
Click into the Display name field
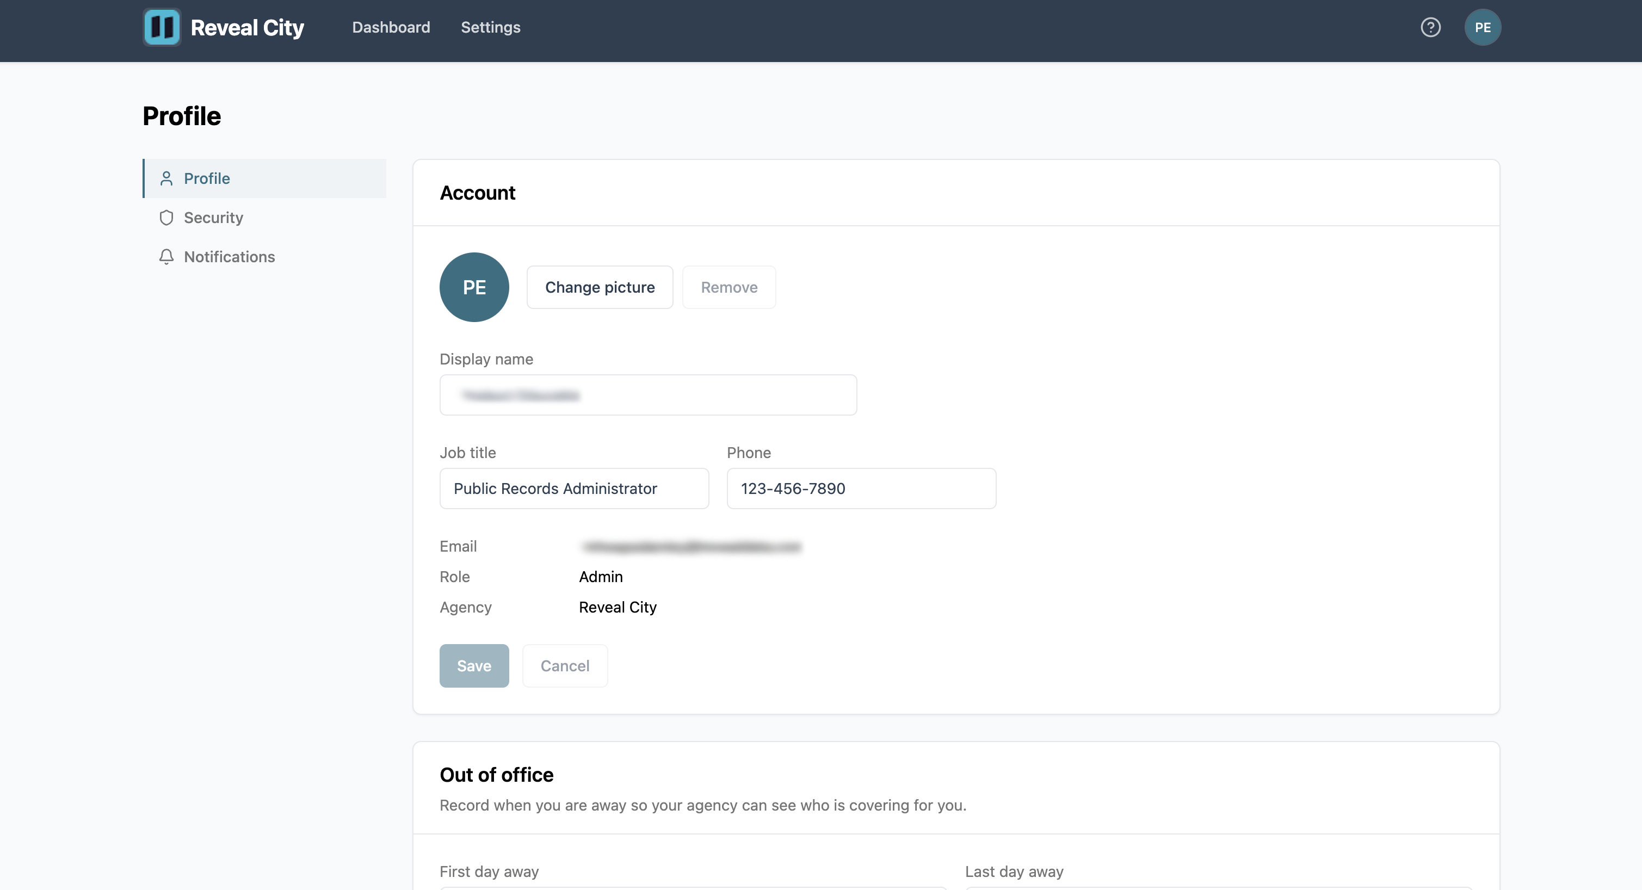click(649, 395)
